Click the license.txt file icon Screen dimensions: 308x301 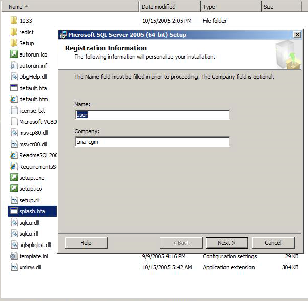[x=14, y=111]
